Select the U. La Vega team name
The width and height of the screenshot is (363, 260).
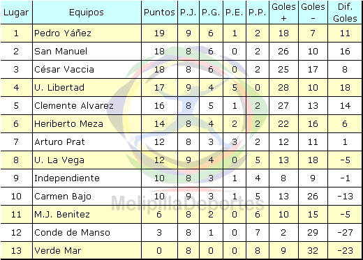[x=59, y=160]
